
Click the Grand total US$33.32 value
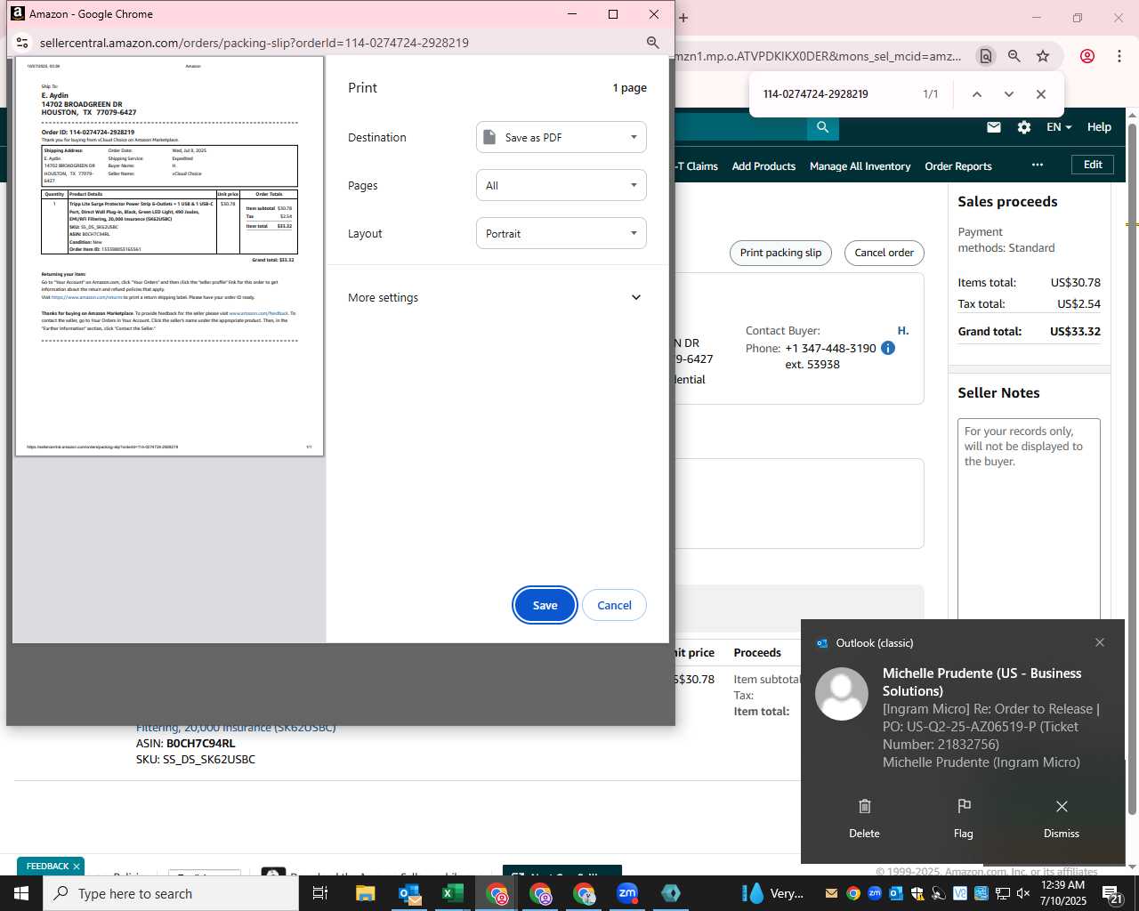tap(1075, 331)
